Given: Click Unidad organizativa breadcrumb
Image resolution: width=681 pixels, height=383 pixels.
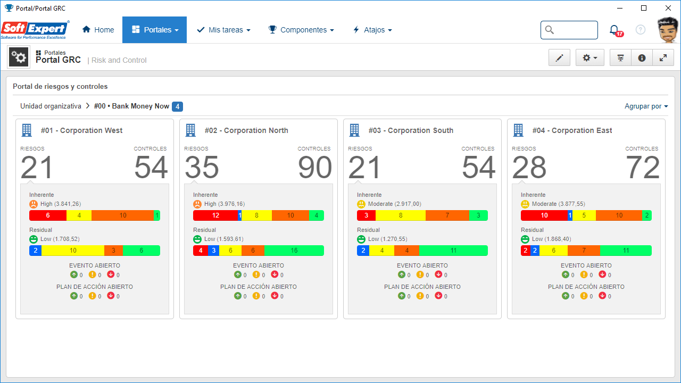Looking at the screenshot, I should [x=51, y=106].
